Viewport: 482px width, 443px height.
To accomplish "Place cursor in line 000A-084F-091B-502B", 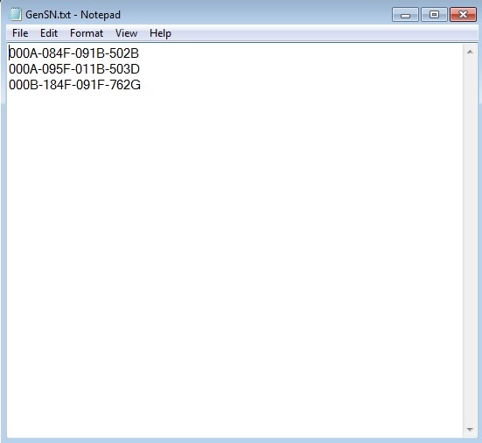I will coord(73,53).
